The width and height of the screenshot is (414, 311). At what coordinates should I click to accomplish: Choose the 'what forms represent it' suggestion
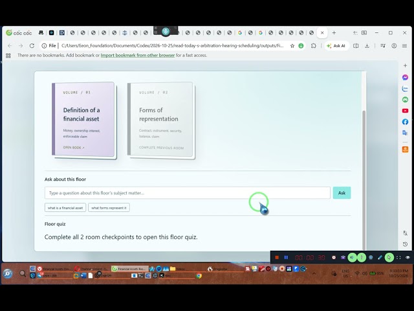pyautogui.click(x=109, y=208)
